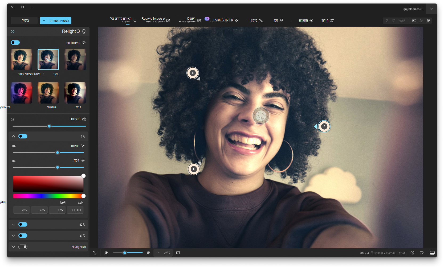Click the blue Save options button
This screenshot has height=268, width=444.
(60, 20)
